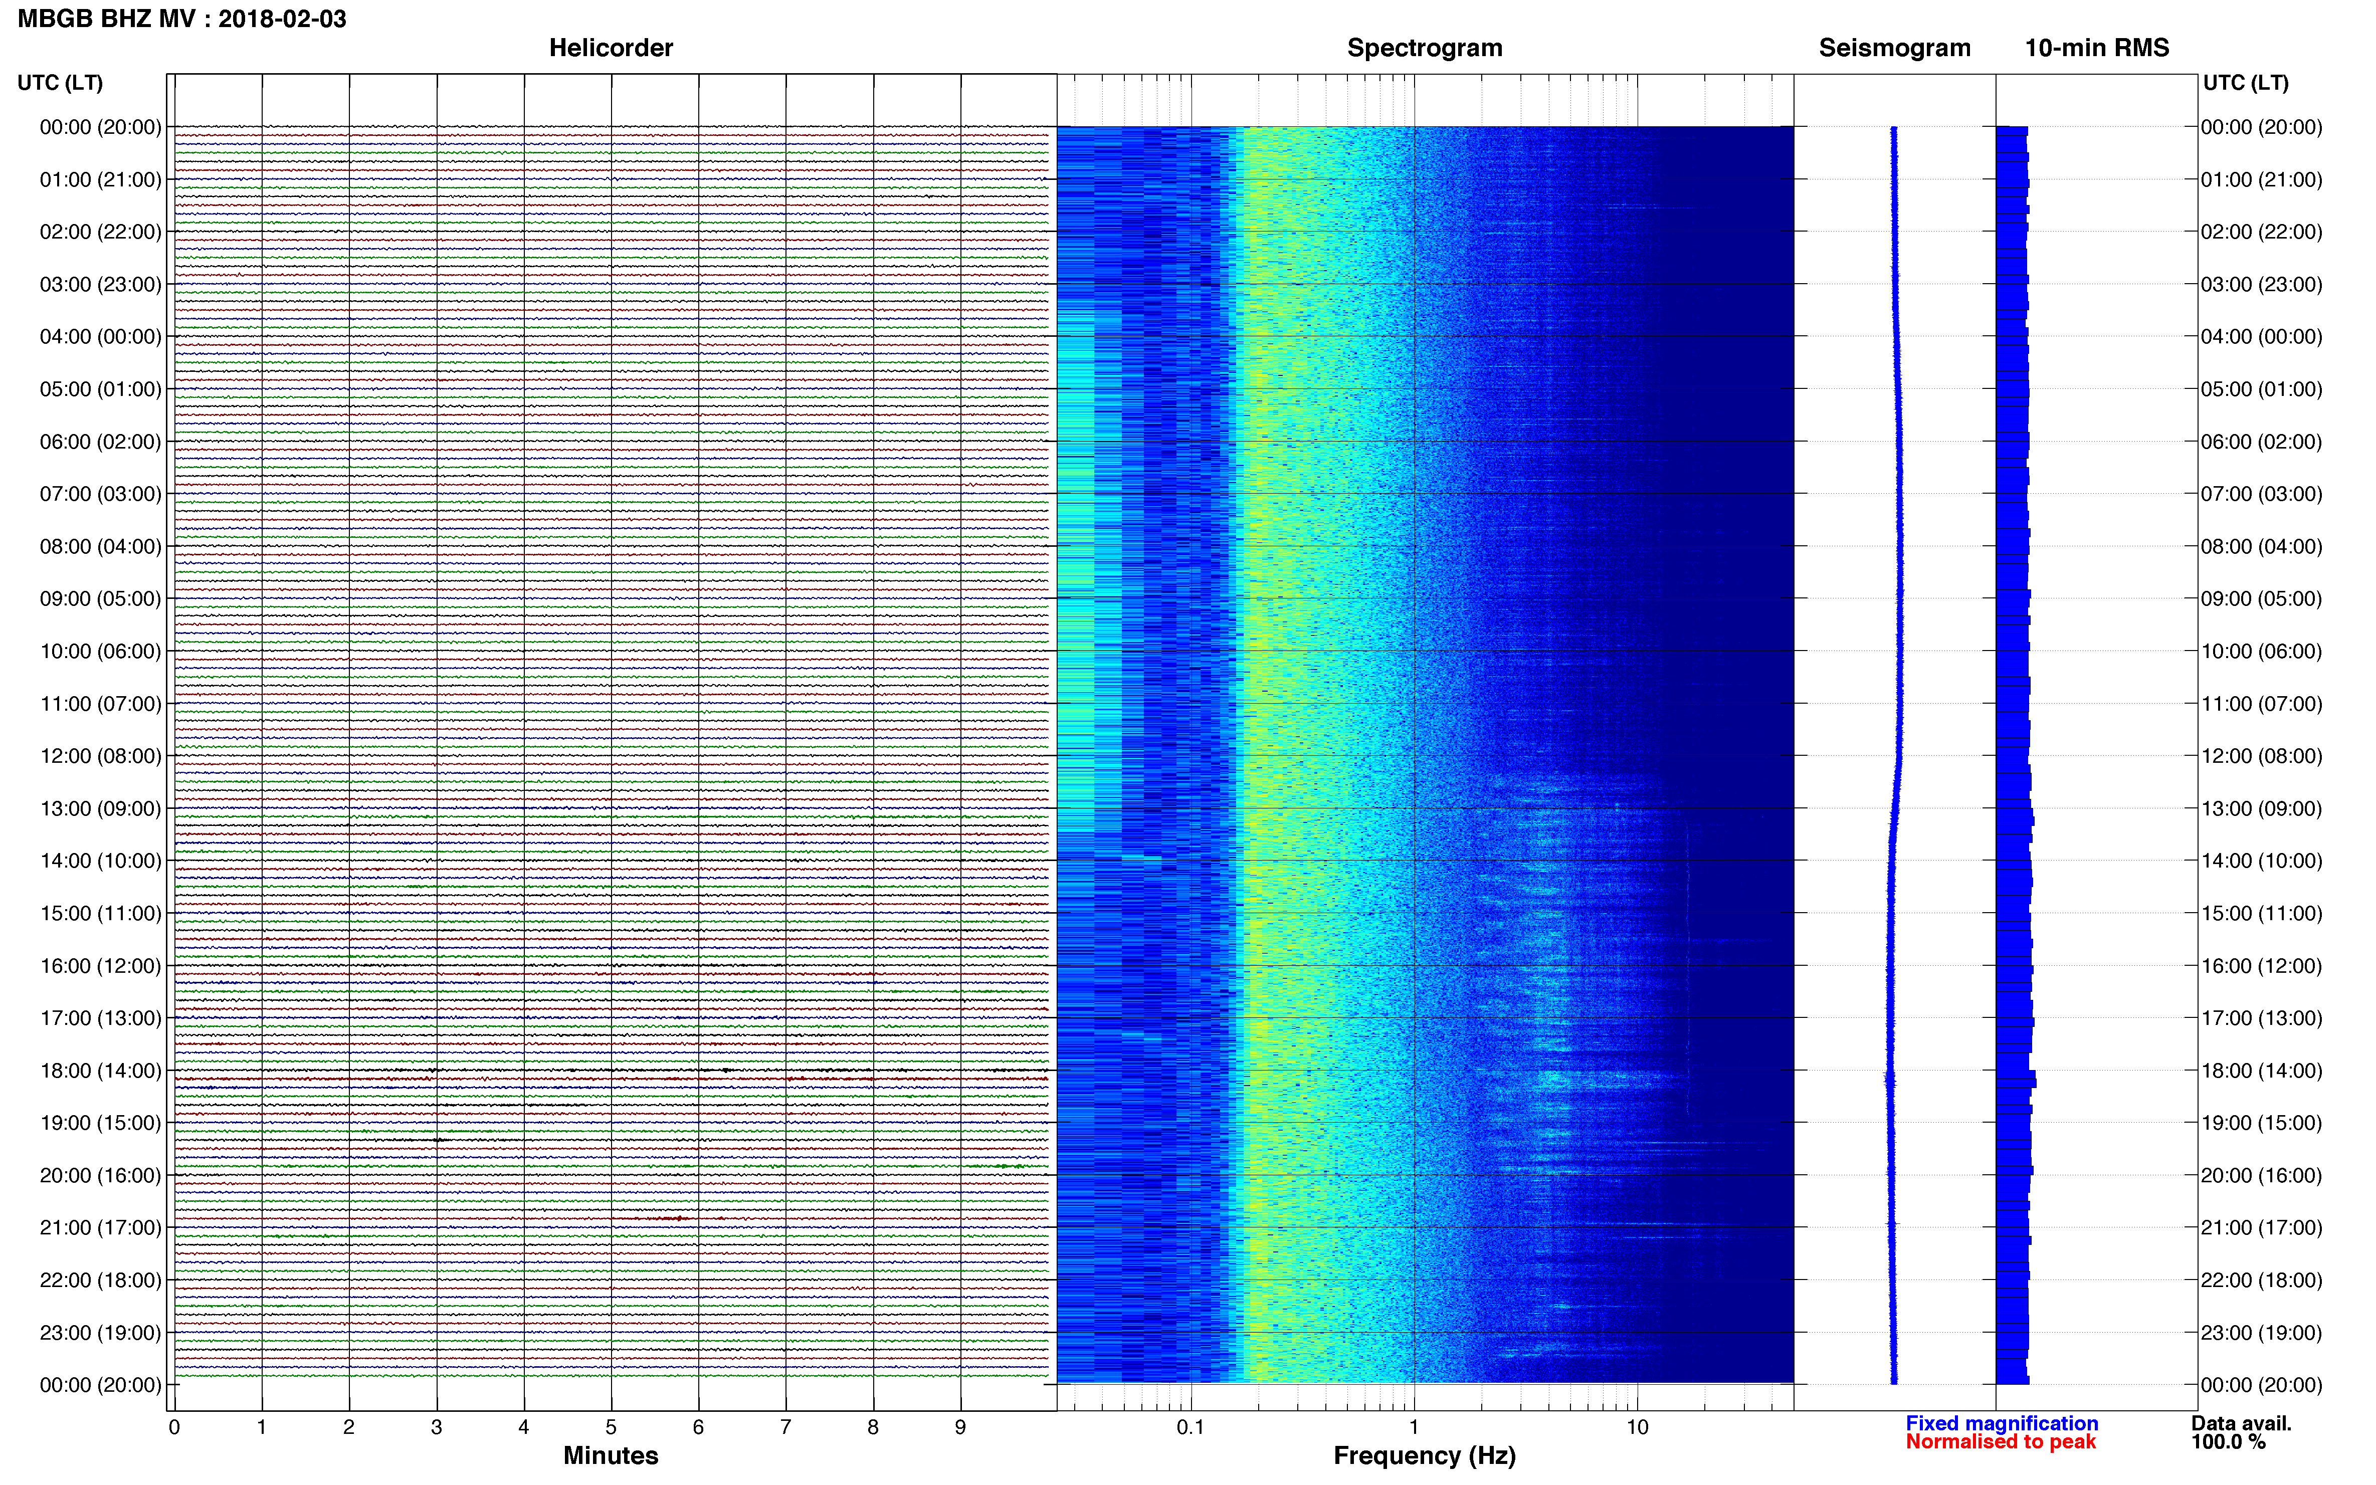The image size is (2376, 1485).
Task: Select '18:00 (14:00)' on the RMS-side time axis
Action: point(2261,1071)
